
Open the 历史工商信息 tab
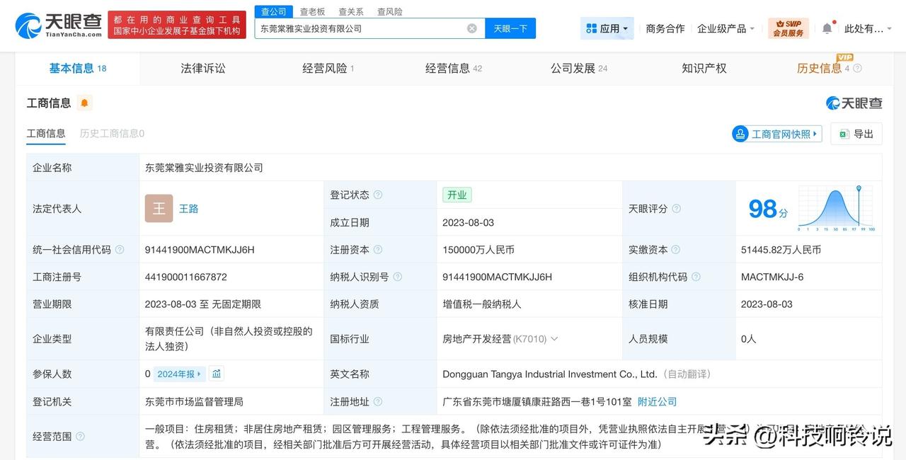(x=110, y=133)
